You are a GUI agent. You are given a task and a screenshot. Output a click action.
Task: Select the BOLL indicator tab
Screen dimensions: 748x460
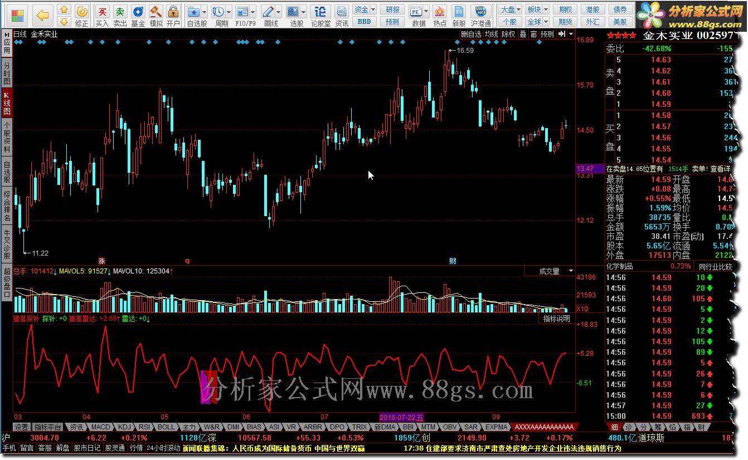(166, 427)
